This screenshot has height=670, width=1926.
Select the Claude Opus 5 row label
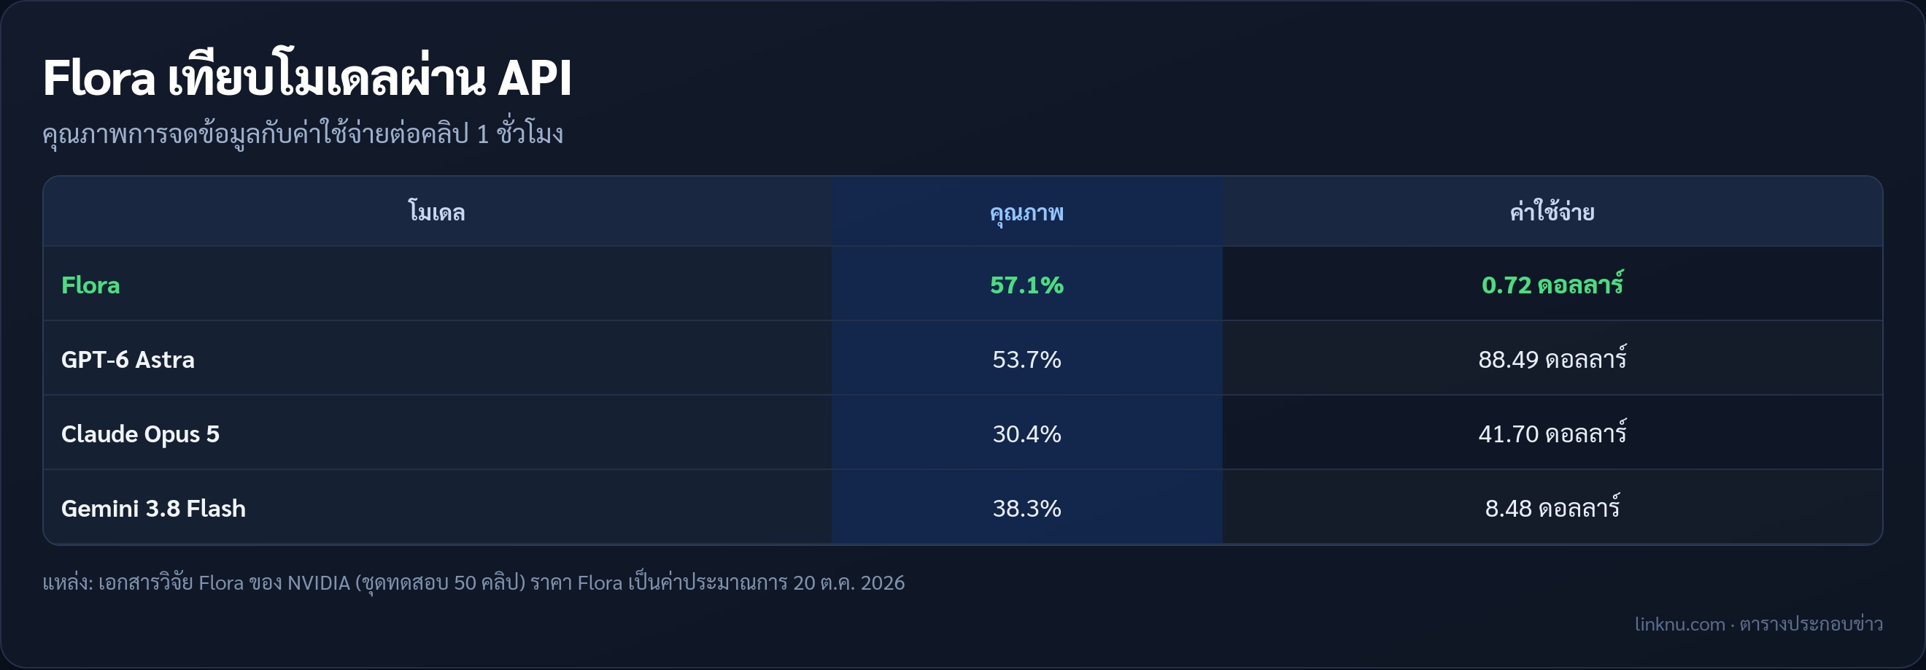(x=141, y=434)
